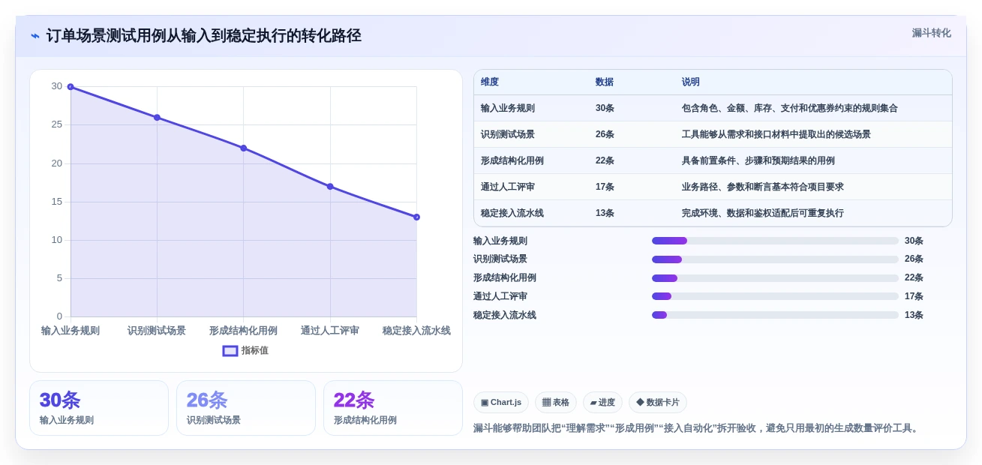Click the 通过人工评审 progress bar

tap(775, 296)
